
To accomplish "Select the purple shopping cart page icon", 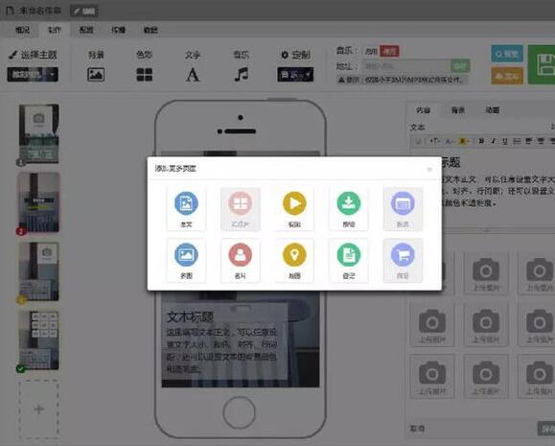I will click(403, 260).
